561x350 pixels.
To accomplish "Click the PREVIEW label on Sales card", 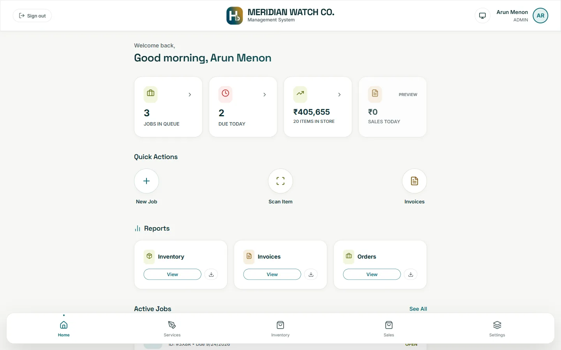I will coord(408,94).
